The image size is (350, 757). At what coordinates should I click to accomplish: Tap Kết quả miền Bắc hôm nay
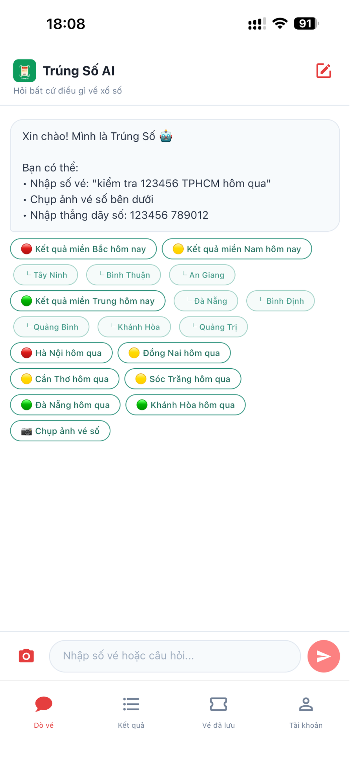[83, 249]
